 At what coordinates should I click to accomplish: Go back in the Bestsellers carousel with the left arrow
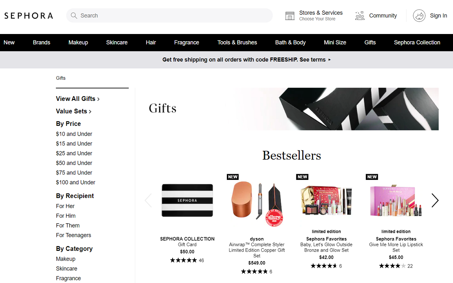coord(148,200)
